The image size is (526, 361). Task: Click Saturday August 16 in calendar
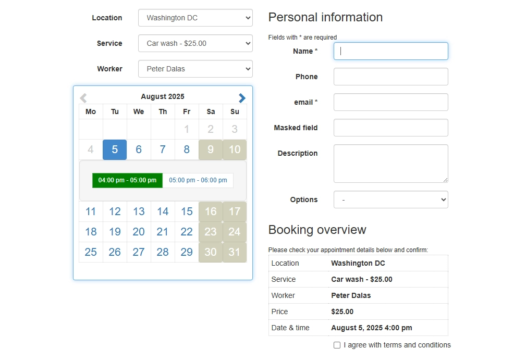click(211, 211)
